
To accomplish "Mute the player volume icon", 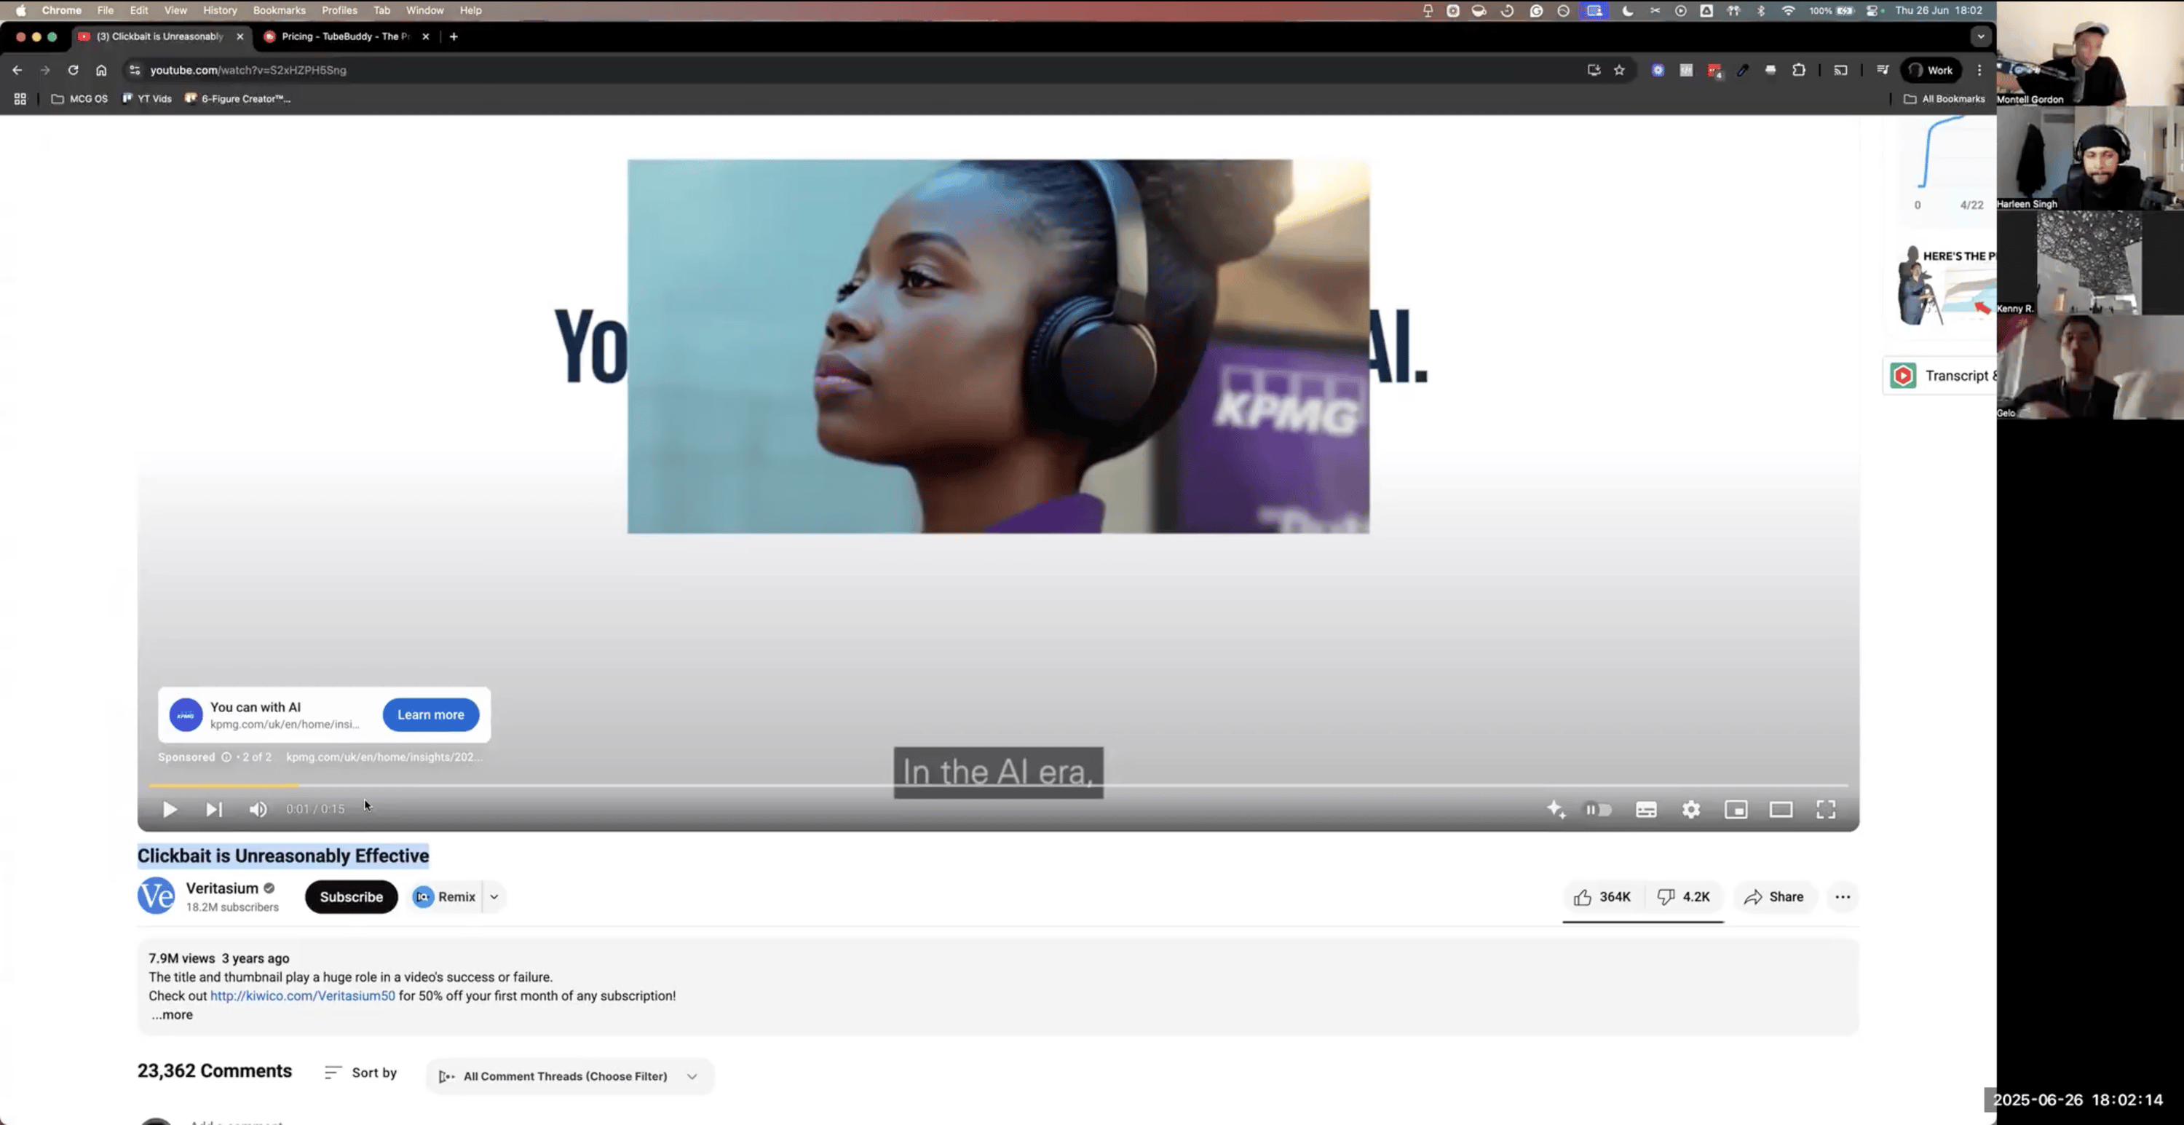I will tap(258, 810).
